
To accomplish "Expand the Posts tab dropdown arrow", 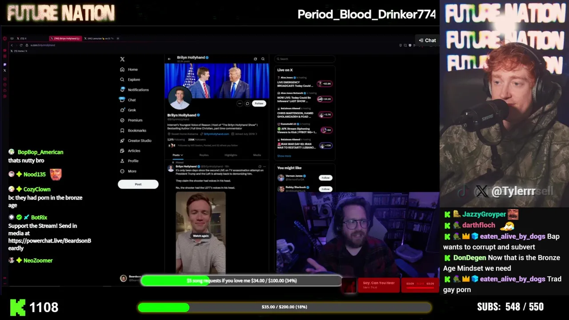I will [182, 155].
